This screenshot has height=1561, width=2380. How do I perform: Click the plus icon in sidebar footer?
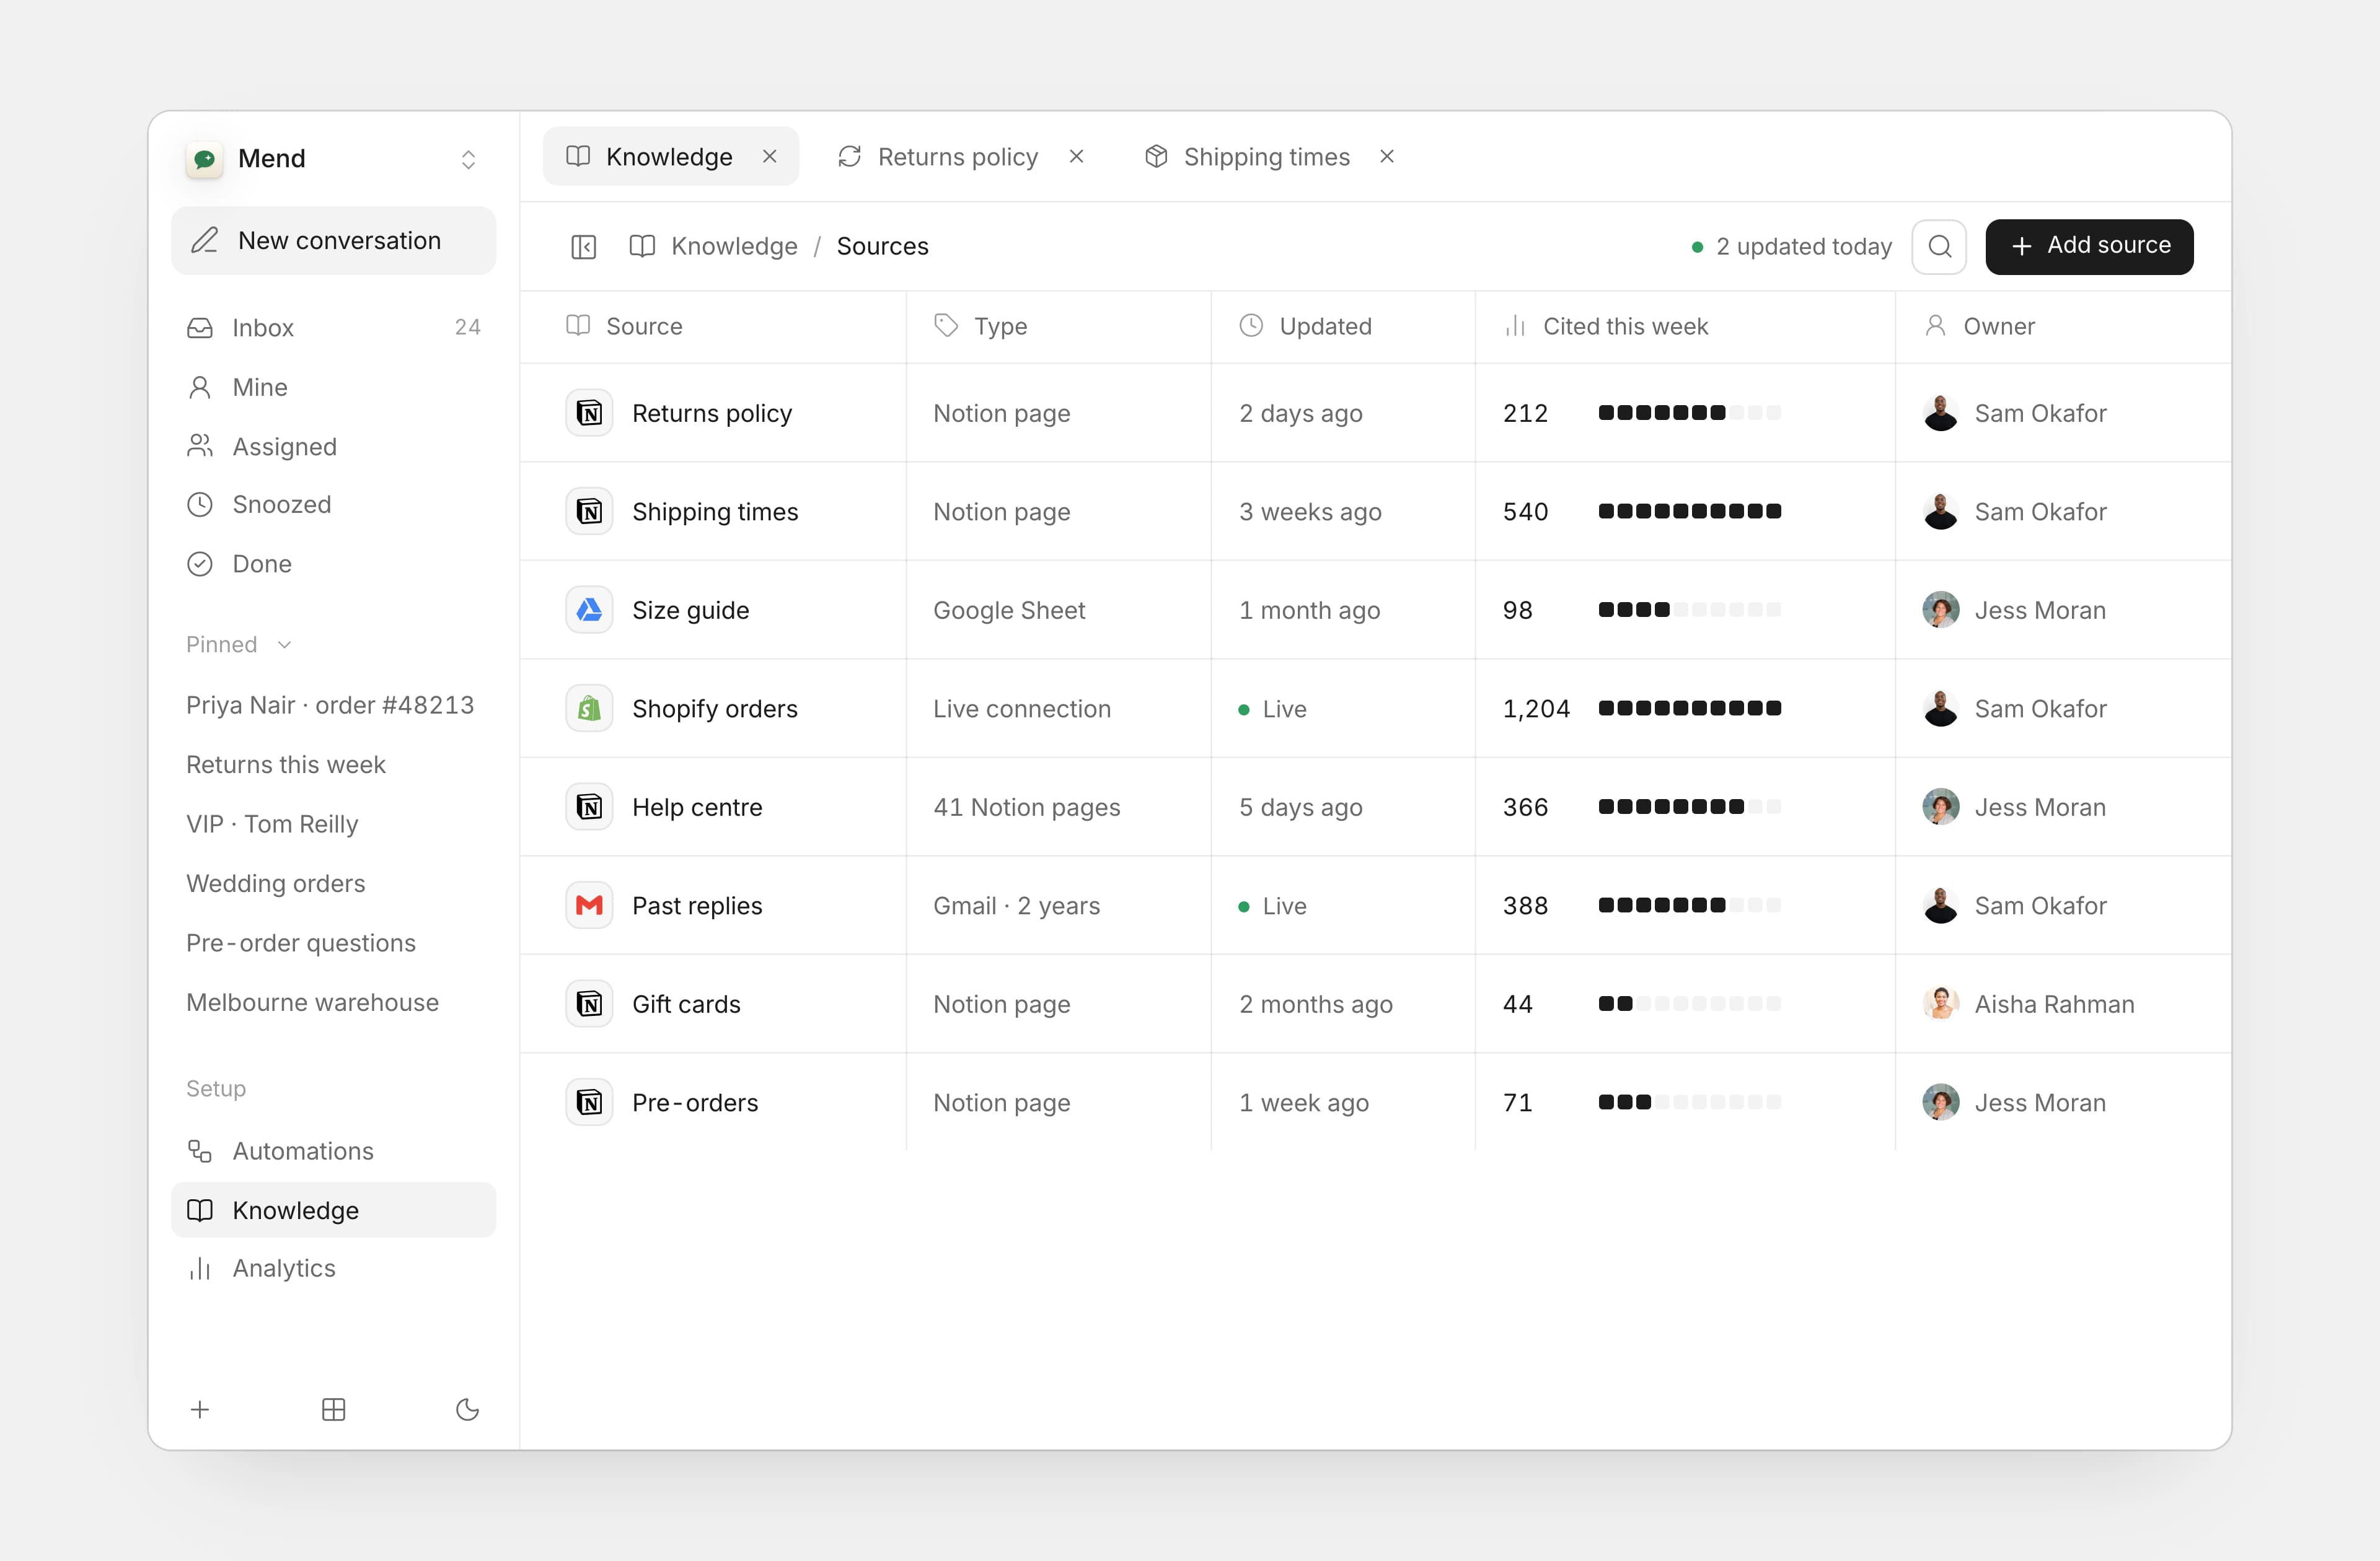(200, 1409)
